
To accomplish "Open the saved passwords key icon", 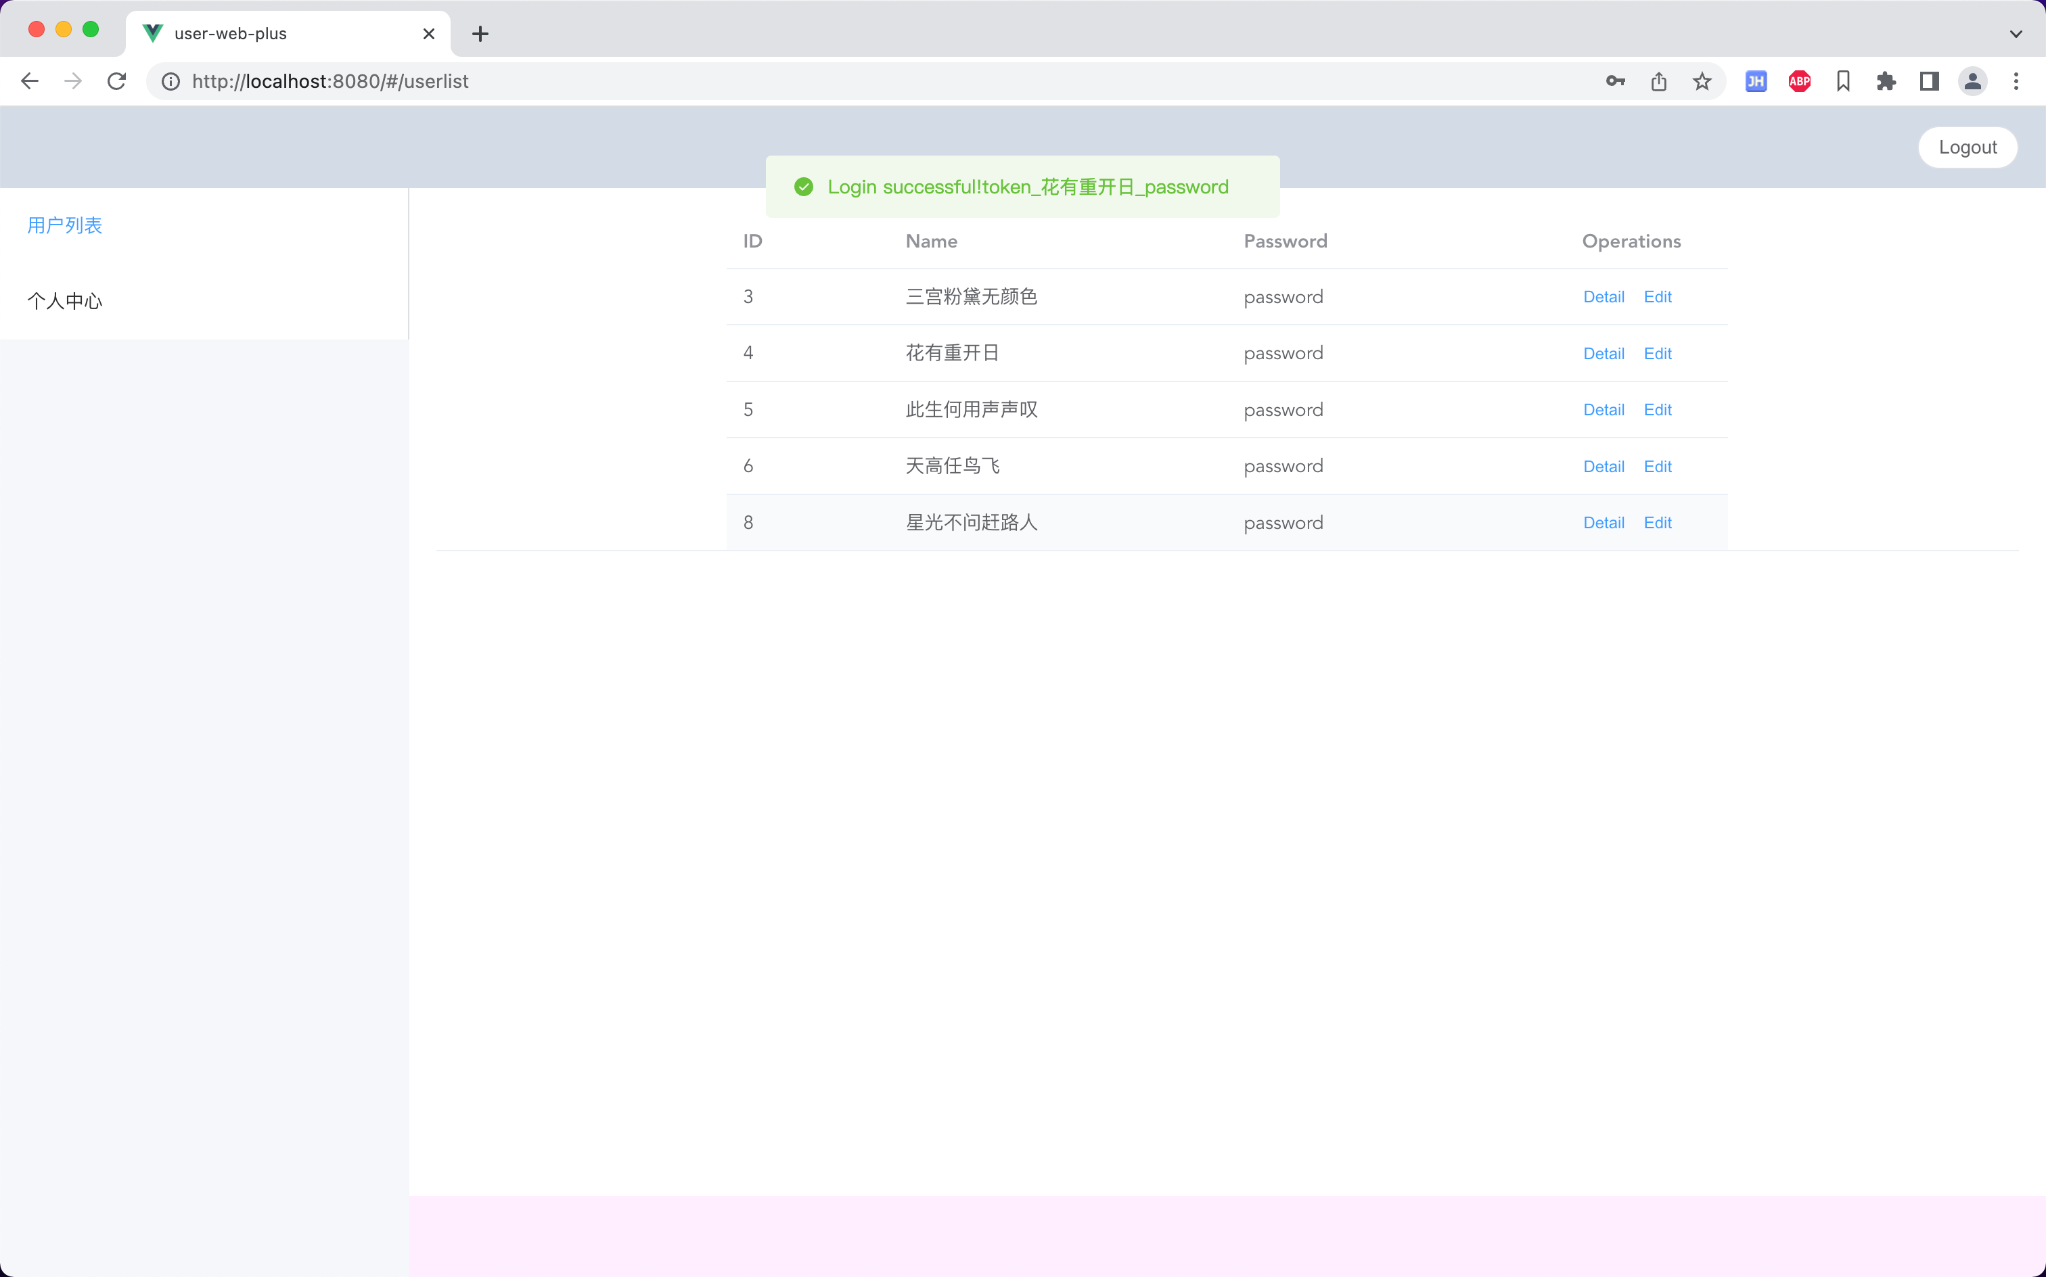I will coord(1615,81).
